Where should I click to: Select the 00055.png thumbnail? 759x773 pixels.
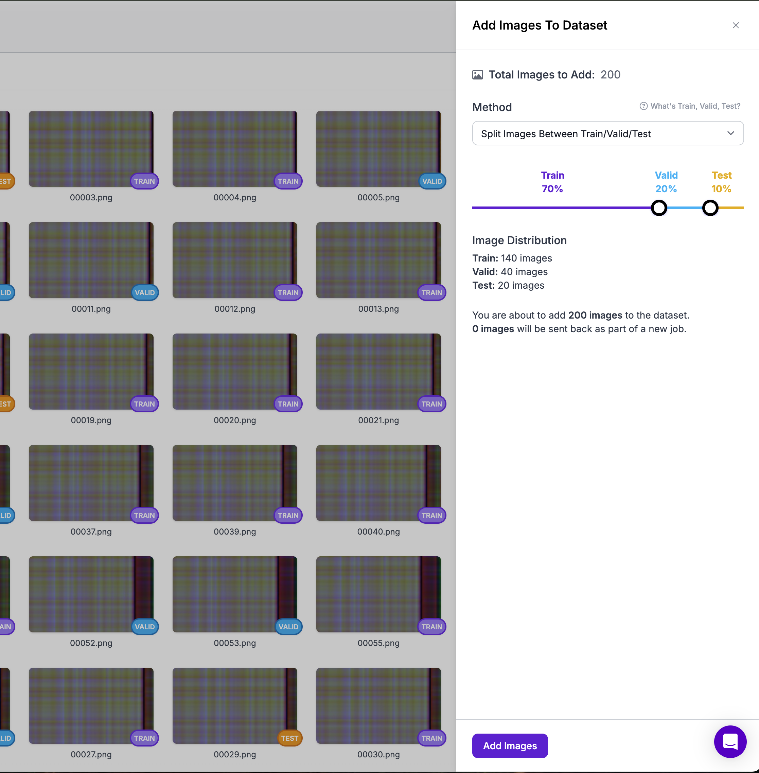pos(378,594)
